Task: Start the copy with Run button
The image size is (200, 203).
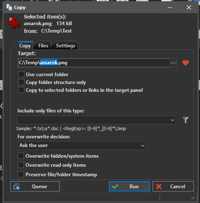Action: tap(129, 186)
